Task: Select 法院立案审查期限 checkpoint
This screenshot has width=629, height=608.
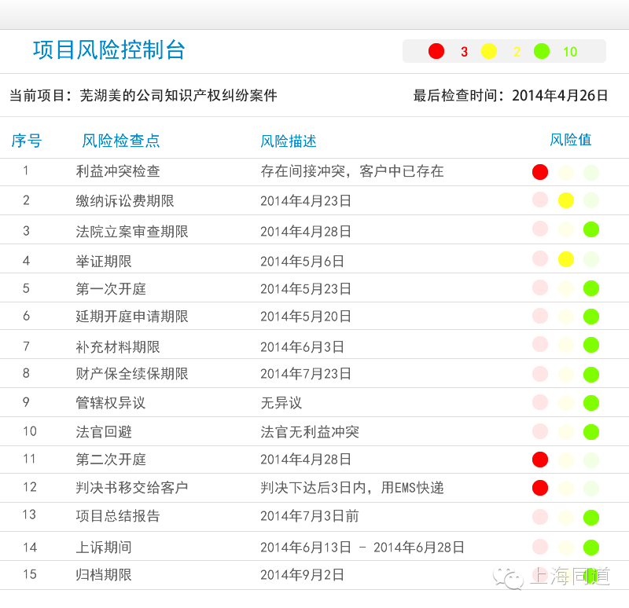Action: pos(132,231)
